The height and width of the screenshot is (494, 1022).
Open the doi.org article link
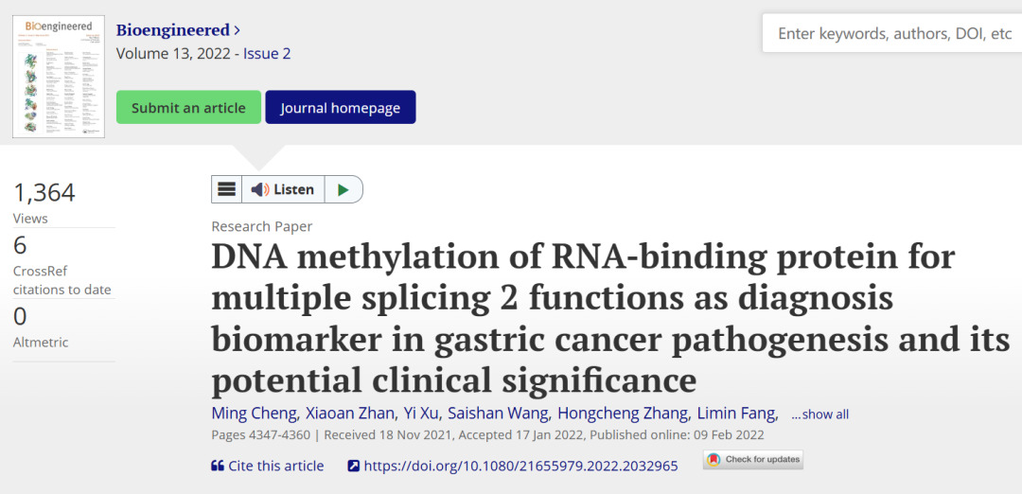(x=520, y=466)
